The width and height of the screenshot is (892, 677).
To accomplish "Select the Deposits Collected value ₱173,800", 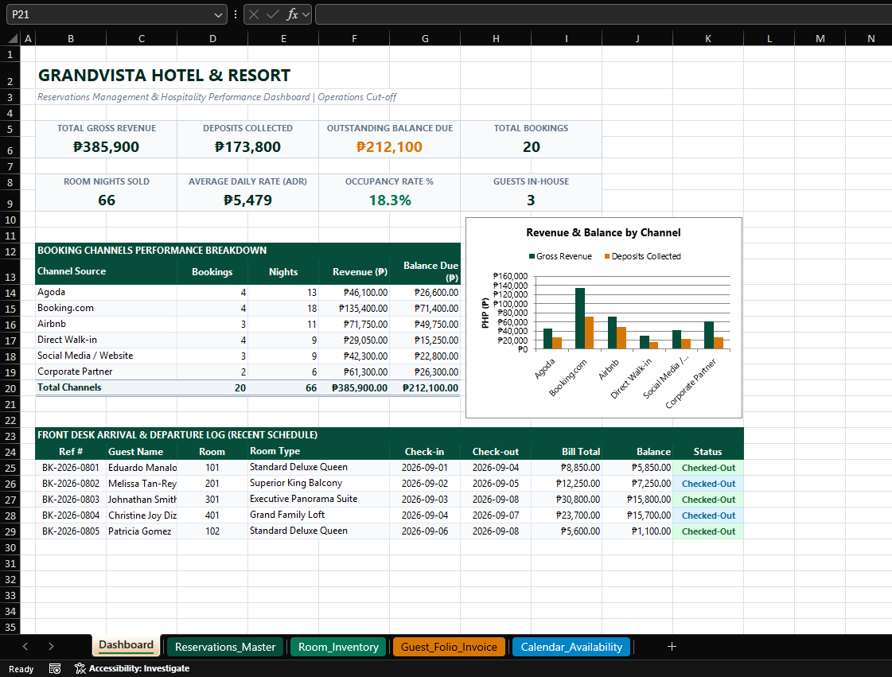I will pyautogui.click(x=247, y=147).
